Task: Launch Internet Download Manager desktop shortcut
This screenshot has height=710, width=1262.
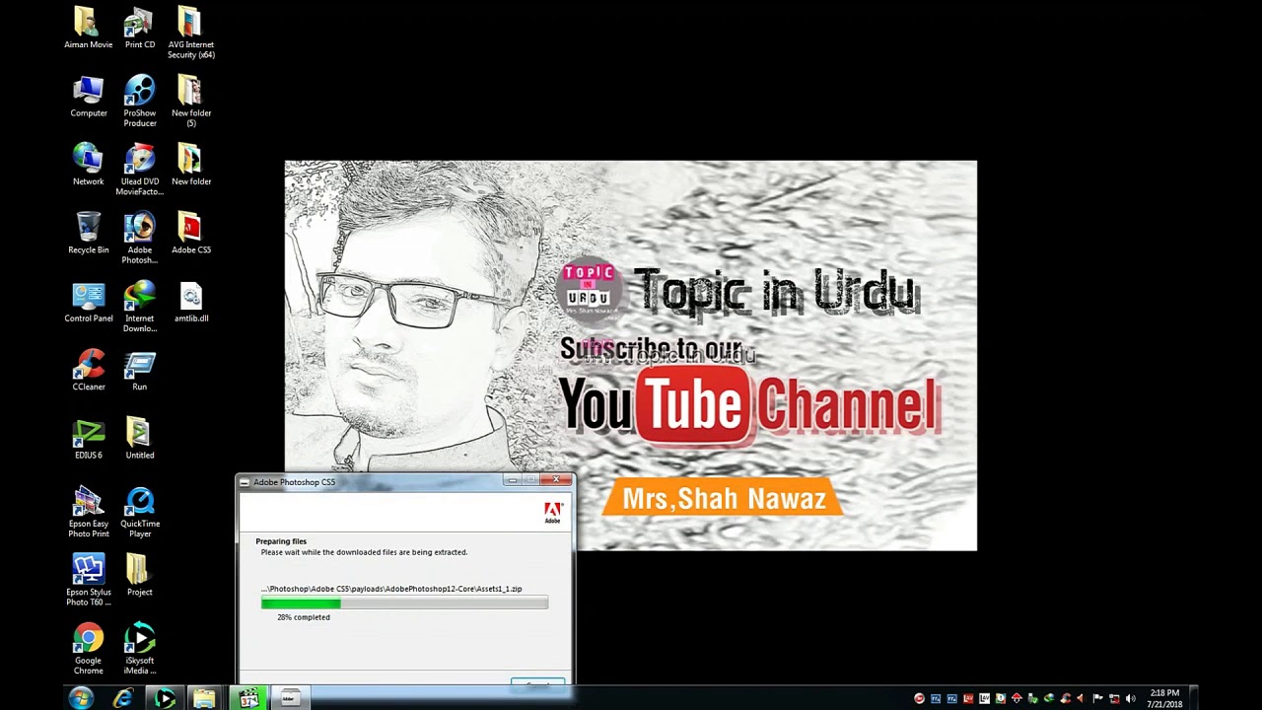Action: pos(139,307)
